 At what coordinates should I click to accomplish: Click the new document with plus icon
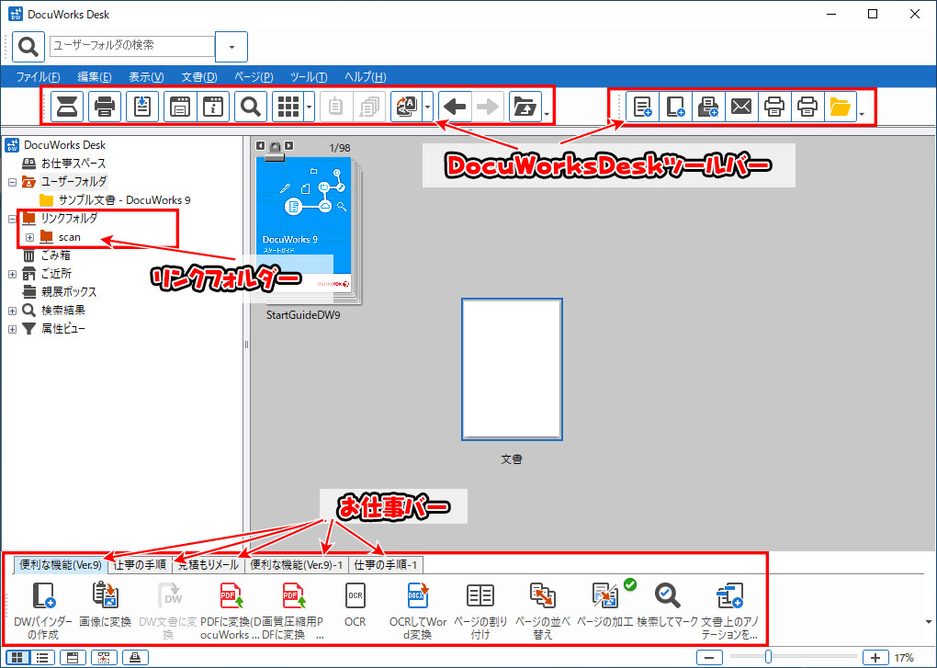pos(642,107)
